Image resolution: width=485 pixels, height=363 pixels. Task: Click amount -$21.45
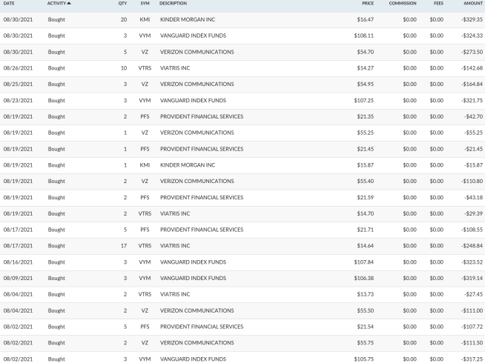473,149
